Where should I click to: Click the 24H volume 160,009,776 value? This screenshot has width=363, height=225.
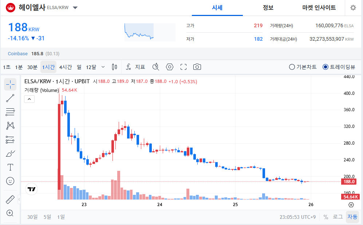coord(329,25)
